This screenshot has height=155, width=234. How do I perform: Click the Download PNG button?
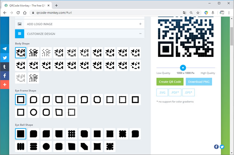pyautogui.click(x=199, y=82)
